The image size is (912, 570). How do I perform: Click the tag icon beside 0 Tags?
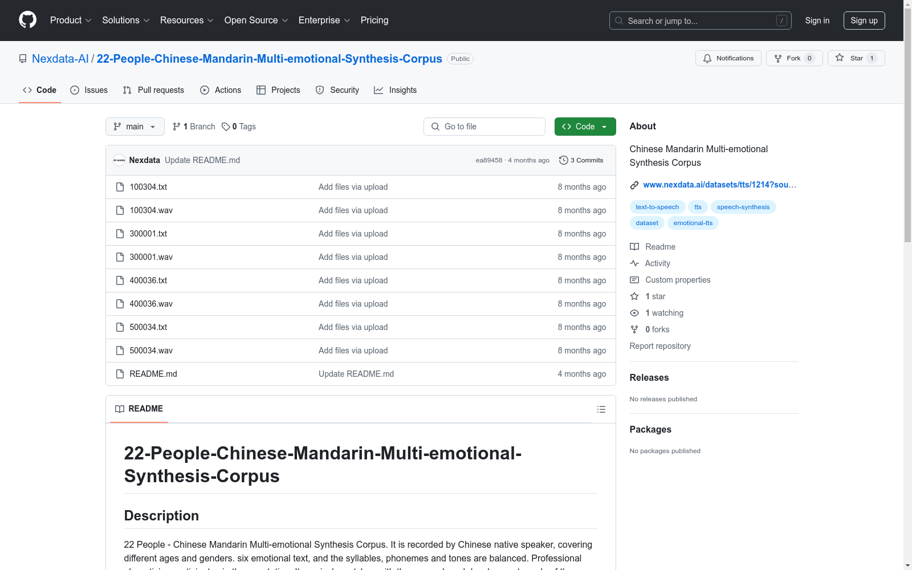pyautogui.click(x=226, y=127)
